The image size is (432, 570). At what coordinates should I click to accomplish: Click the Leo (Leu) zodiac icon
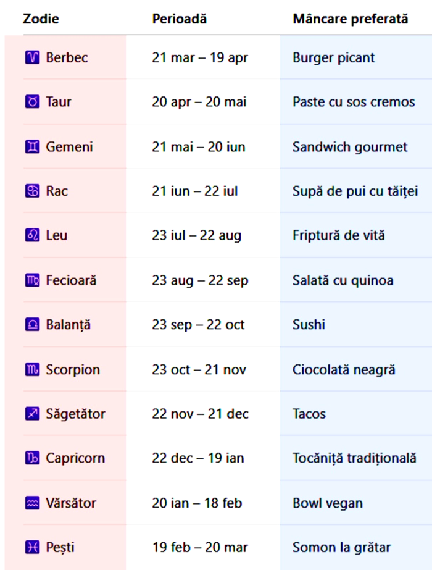(x=32, y=236)
